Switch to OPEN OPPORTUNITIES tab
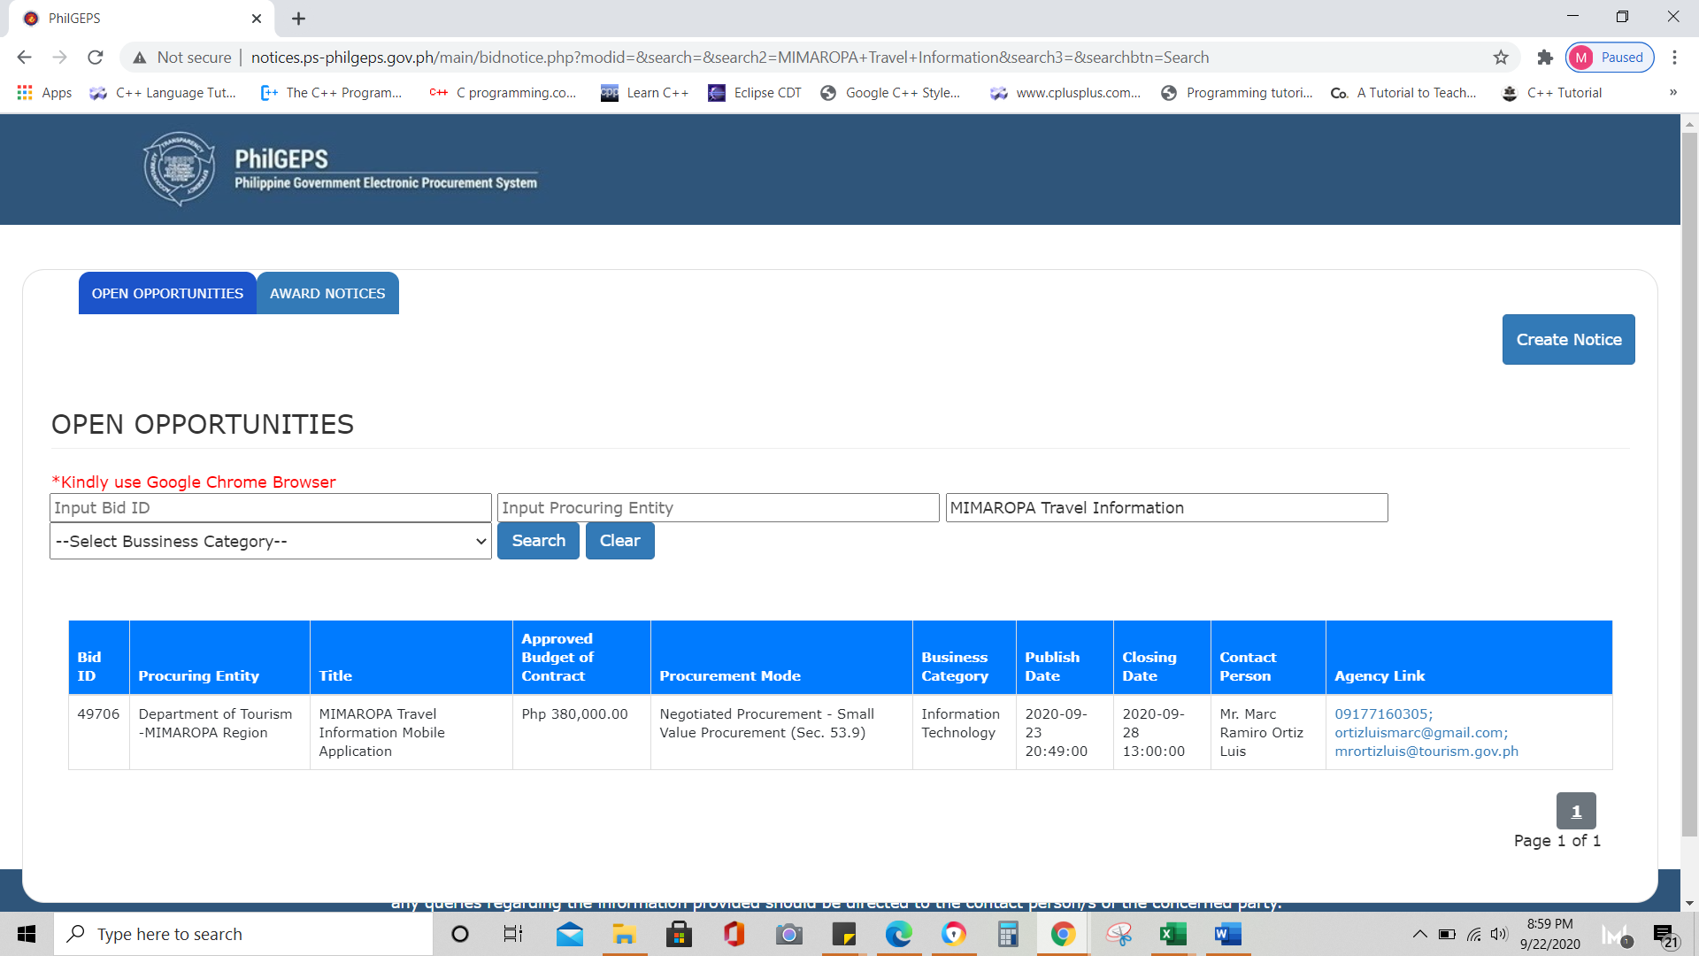This screenshot has width=1699, height=956. click(x=167, y=293)
